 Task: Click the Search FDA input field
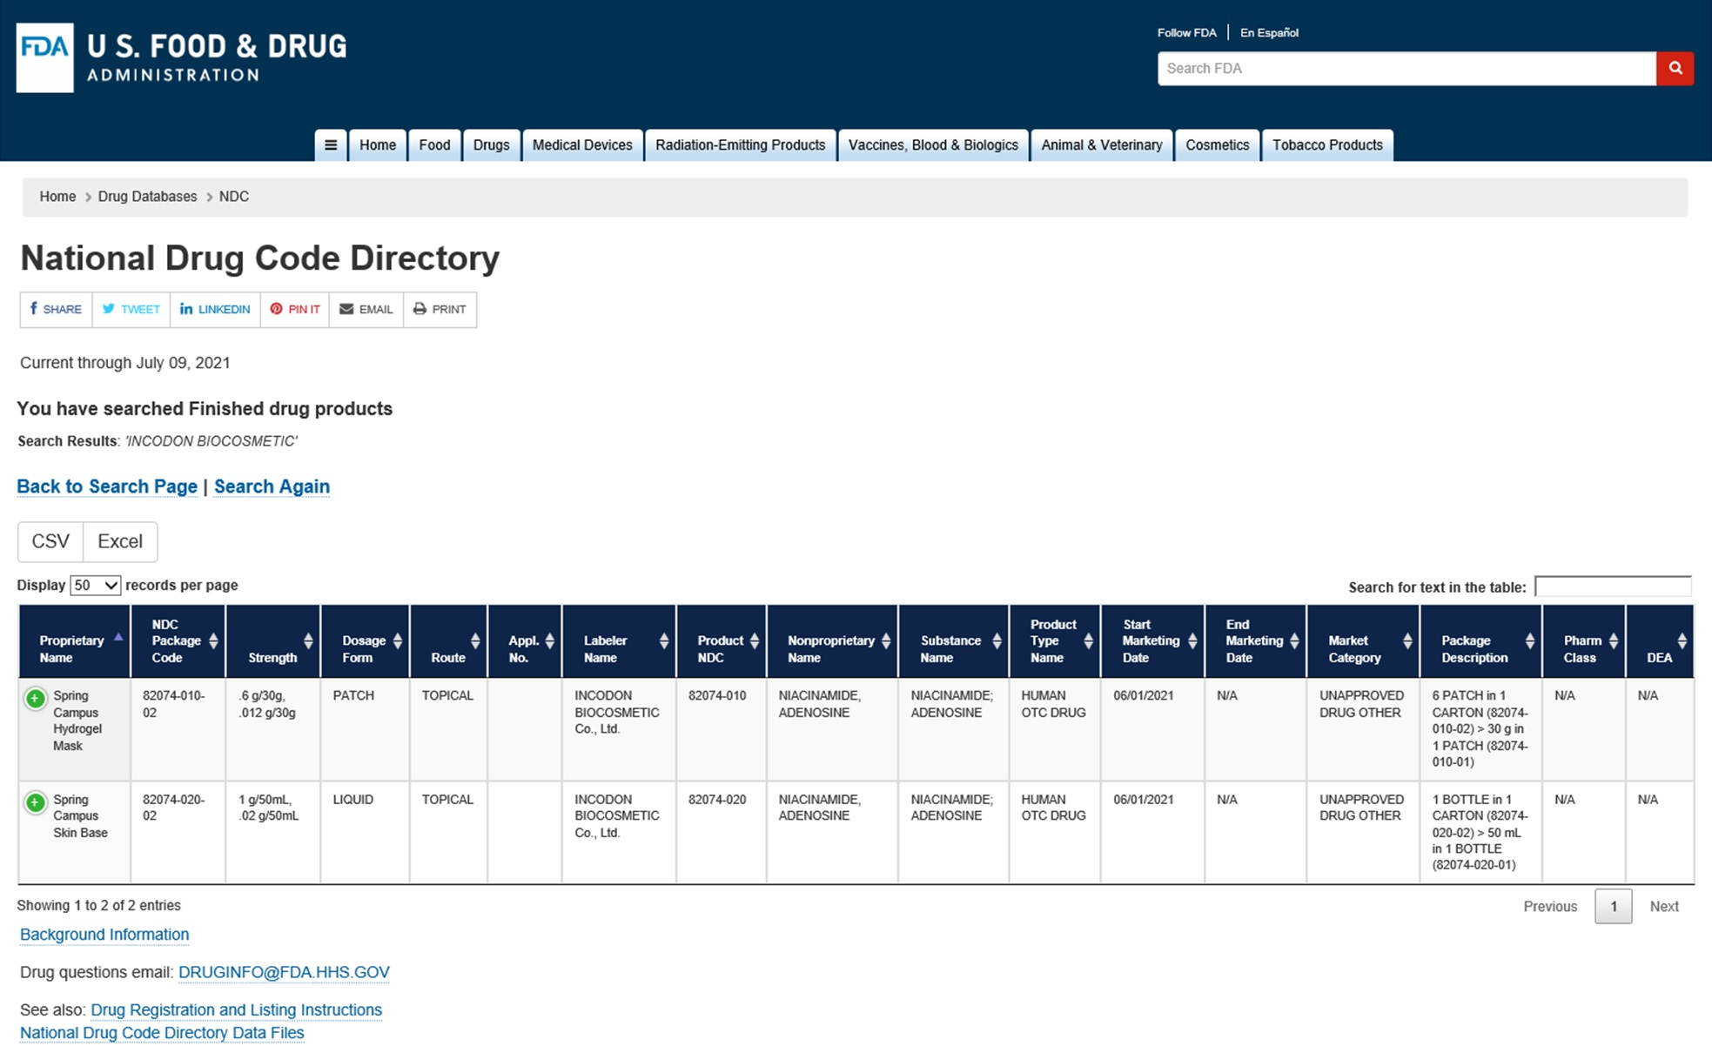point(1407,68)
